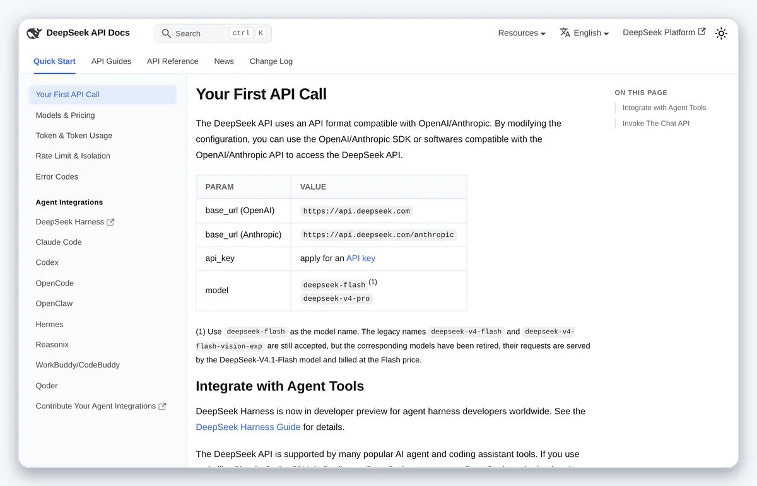Click the deepseek-flash model value in table

(x=334, y=285)
